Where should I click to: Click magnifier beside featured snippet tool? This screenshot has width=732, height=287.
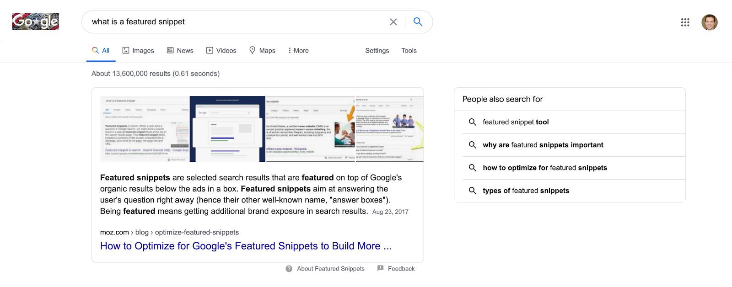473,122
